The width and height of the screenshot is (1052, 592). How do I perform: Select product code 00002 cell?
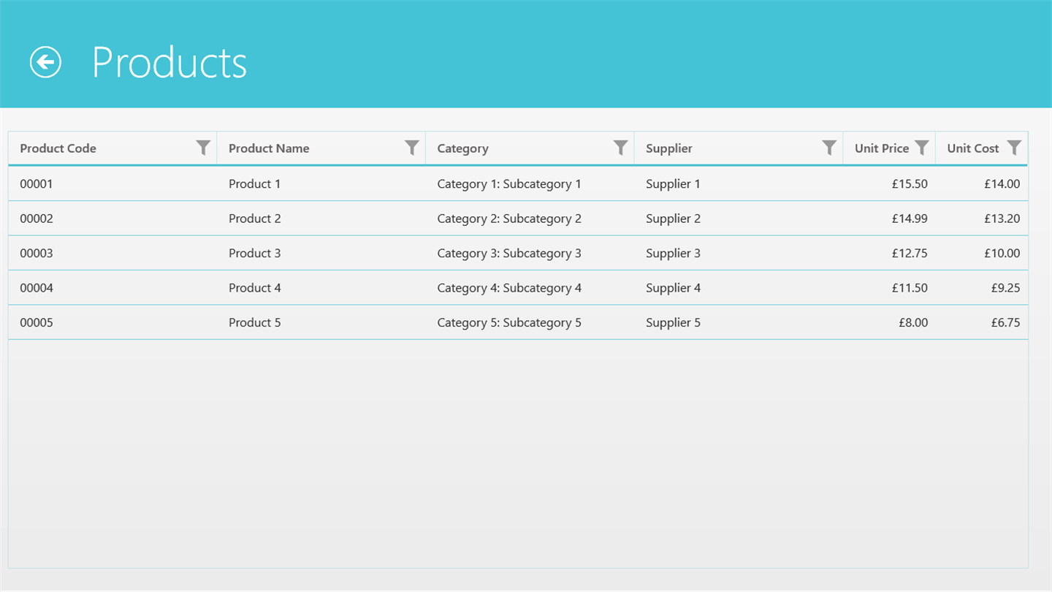(113, 219)
